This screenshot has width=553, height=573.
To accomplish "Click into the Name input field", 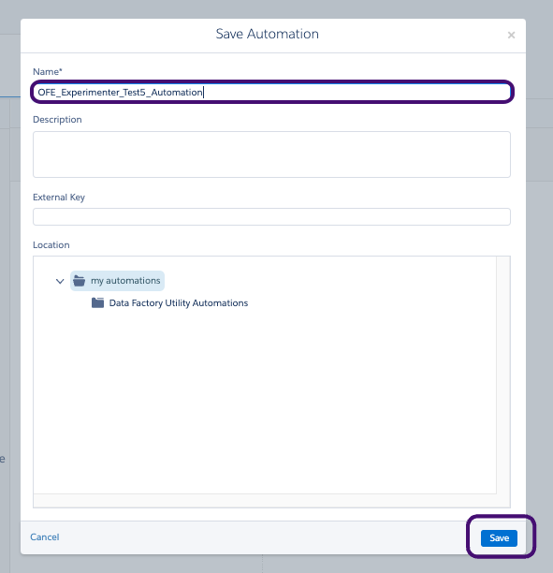I will point(271,92).
